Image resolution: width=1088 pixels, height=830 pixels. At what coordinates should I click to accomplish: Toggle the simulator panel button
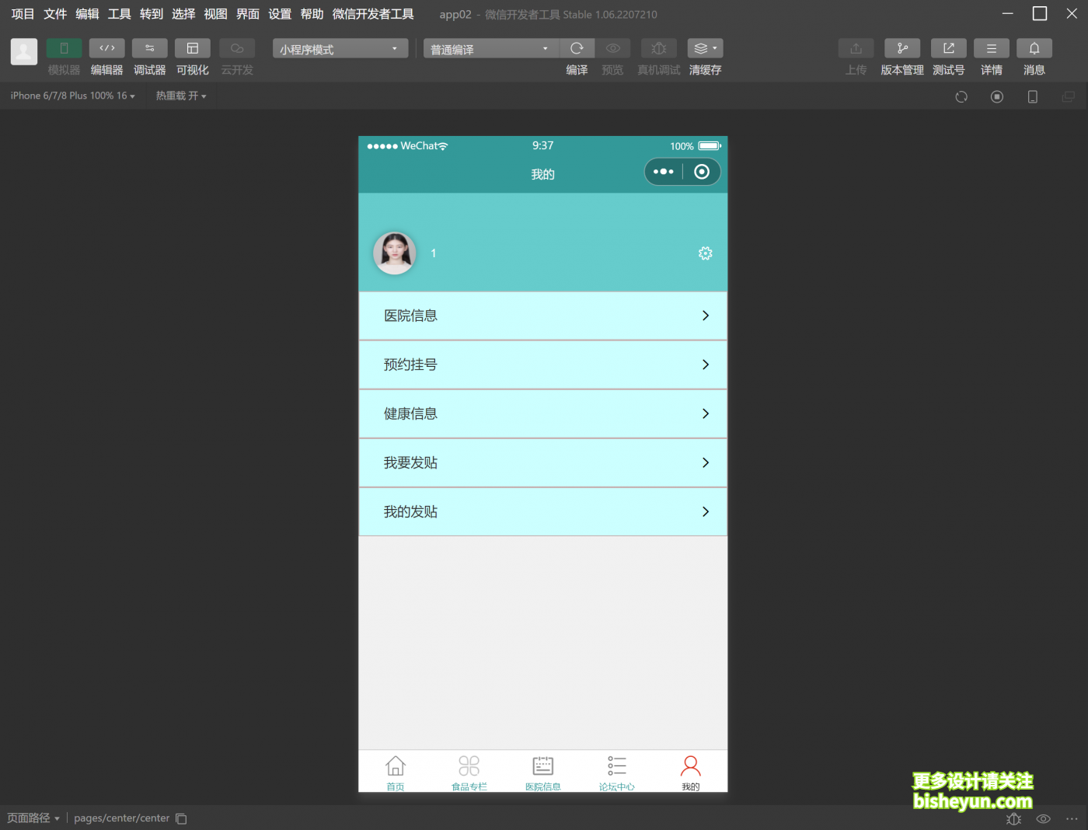point(64,48)
